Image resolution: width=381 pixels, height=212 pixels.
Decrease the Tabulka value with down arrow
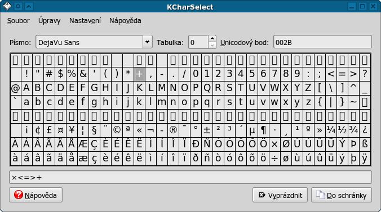click(x=212, y=45)
